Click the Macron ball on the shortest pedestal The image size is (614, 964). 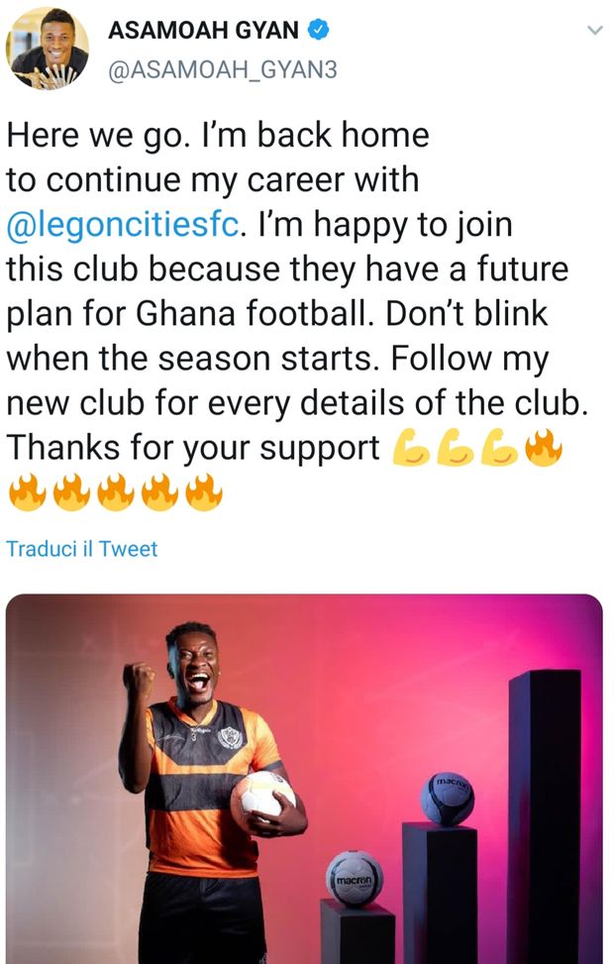click(x=355, y=877)
